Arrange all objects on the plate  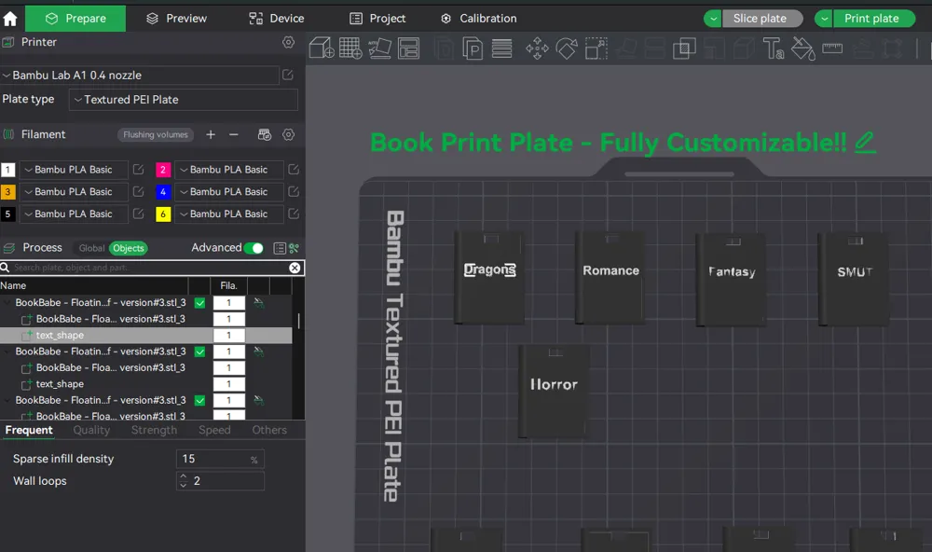point(408,48)
